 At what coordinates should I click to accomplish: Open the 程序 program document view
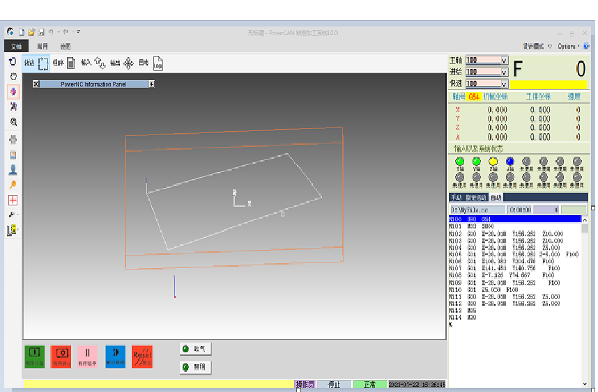coord(63,63)
